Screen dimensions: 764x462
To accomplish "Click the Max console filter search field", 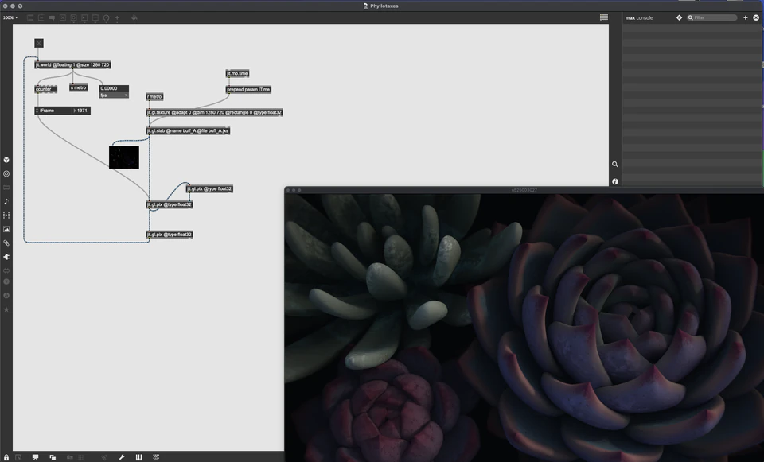I will tap(712, 17).
